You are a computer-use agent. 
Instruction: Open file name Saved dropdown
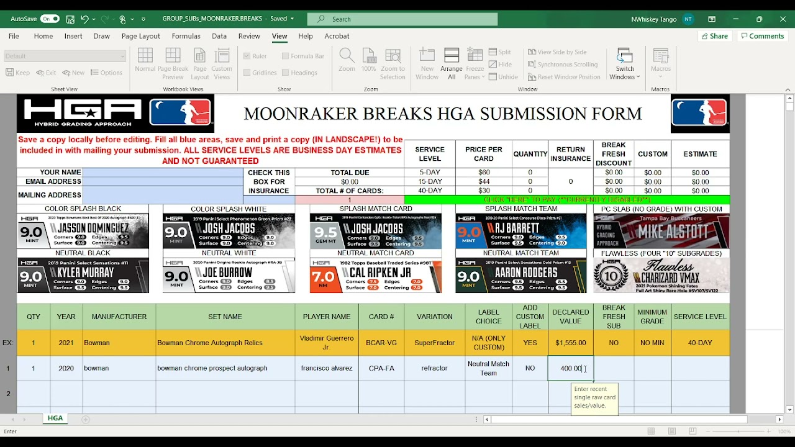pyautogui.click(x=292, y=19)
